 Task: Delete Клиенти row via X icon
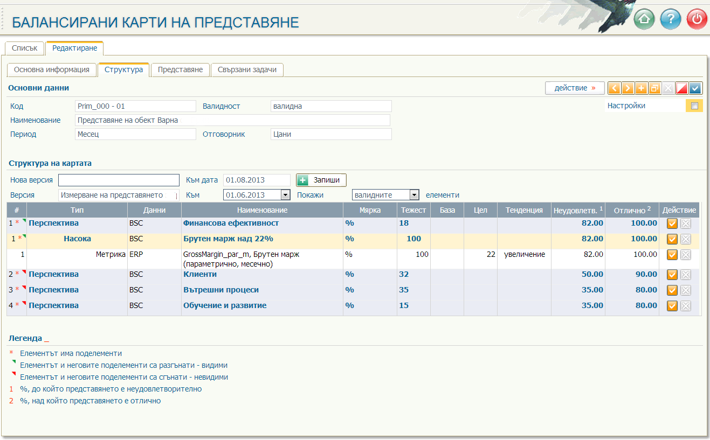(686, 275)
